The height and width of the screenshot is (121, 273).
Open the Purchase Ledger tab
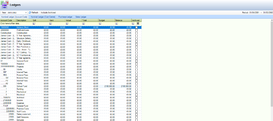coord(65,17)
